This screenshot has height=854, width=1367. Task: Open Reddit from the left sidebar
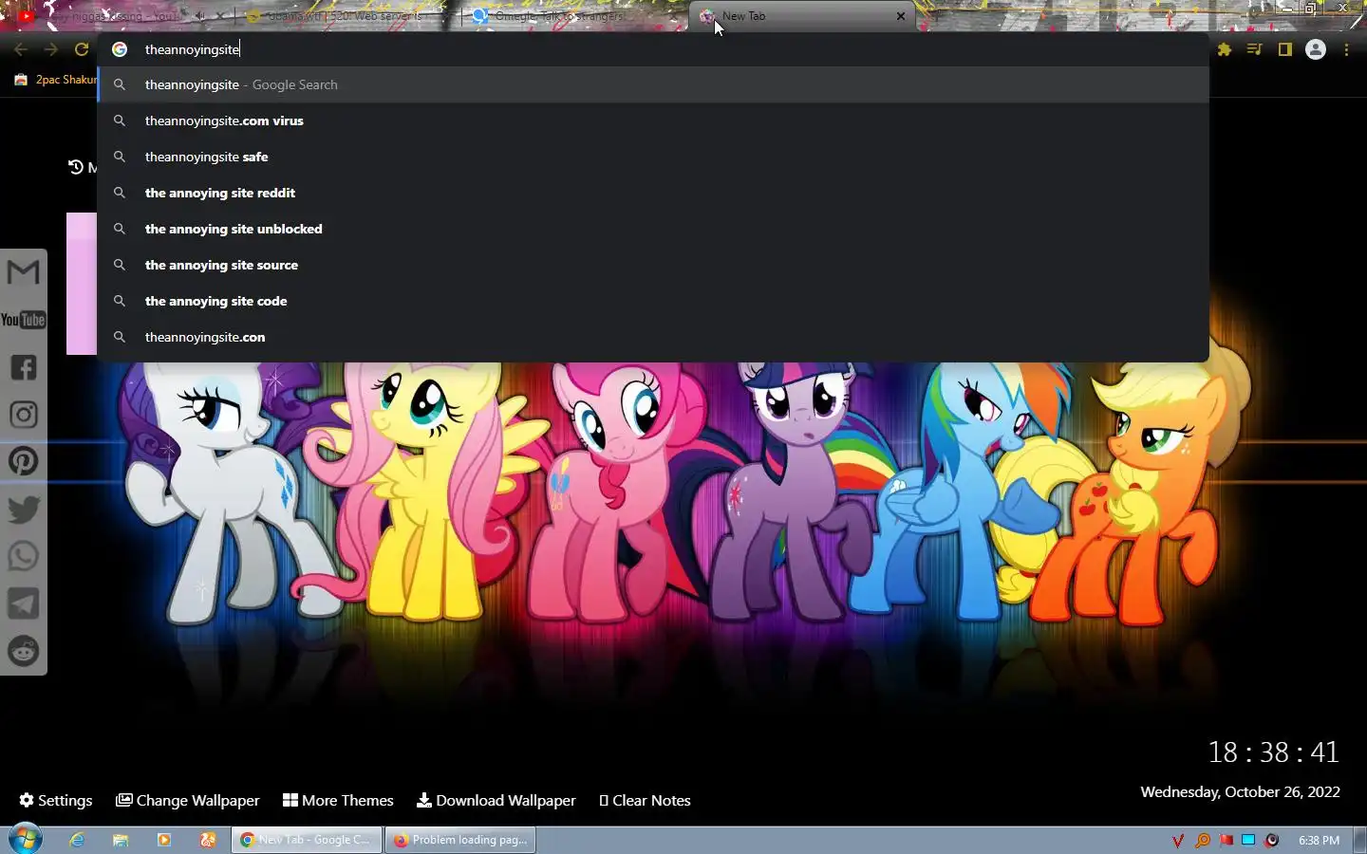click(x=24, y=651)
